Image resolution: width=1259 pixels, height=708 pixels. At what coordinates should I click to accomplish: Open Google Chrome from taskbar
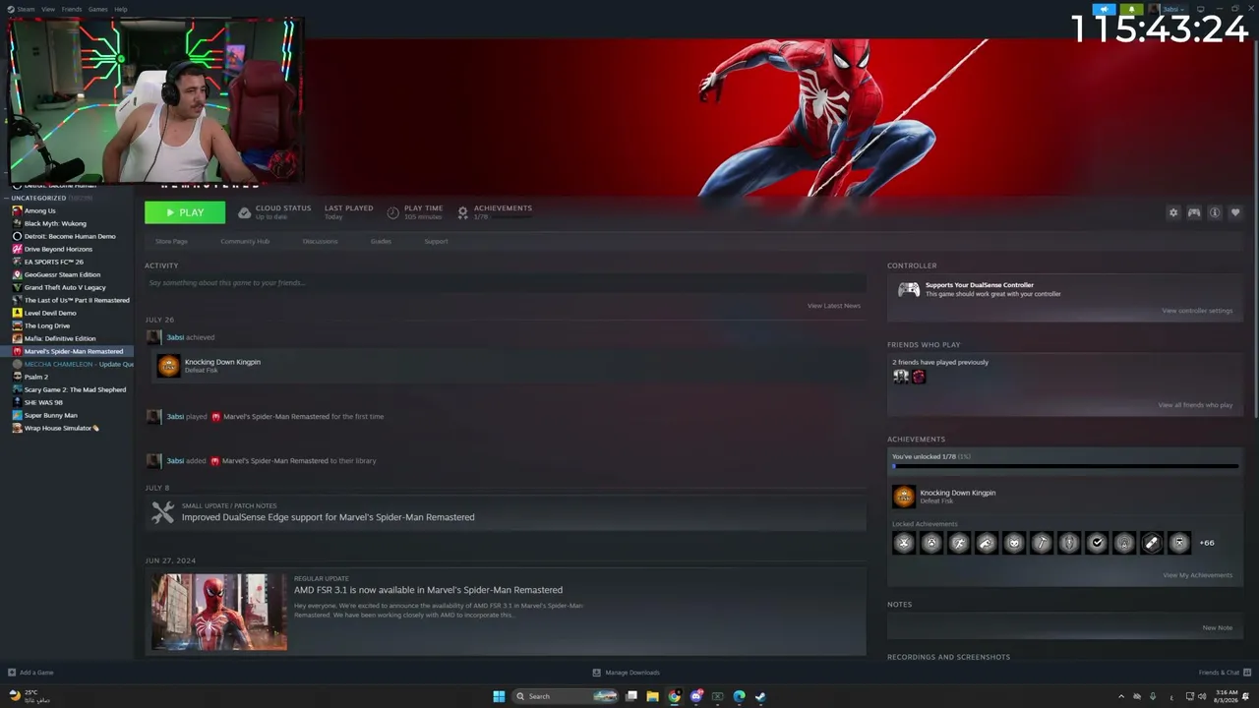[x=674, y=696]
